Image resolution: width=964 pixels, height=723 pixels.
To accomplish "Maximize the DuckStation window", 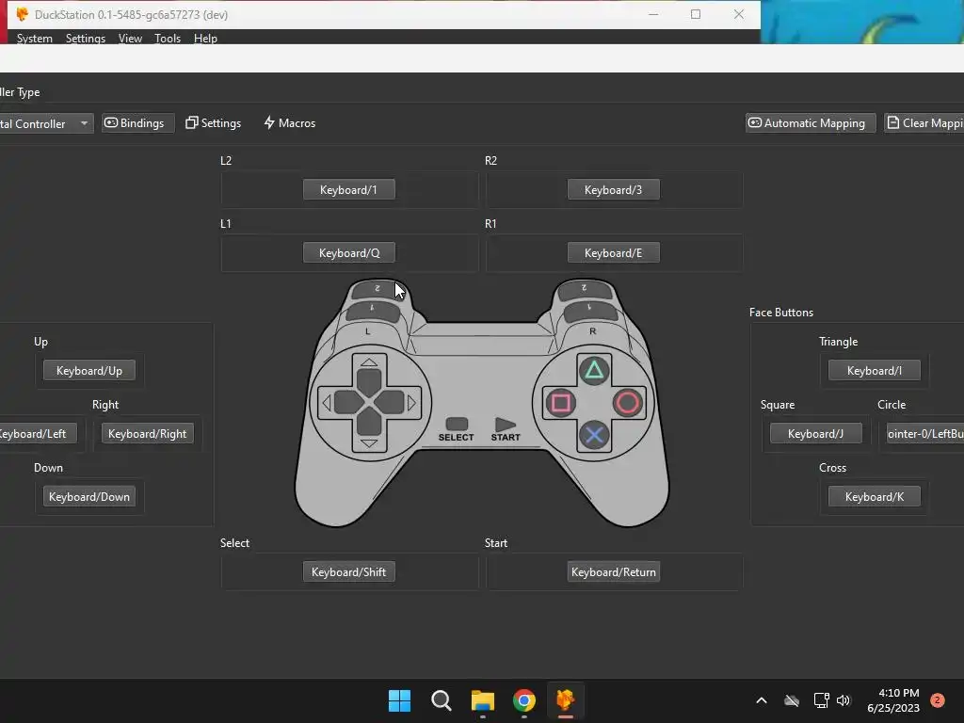I will click(696, 14).
